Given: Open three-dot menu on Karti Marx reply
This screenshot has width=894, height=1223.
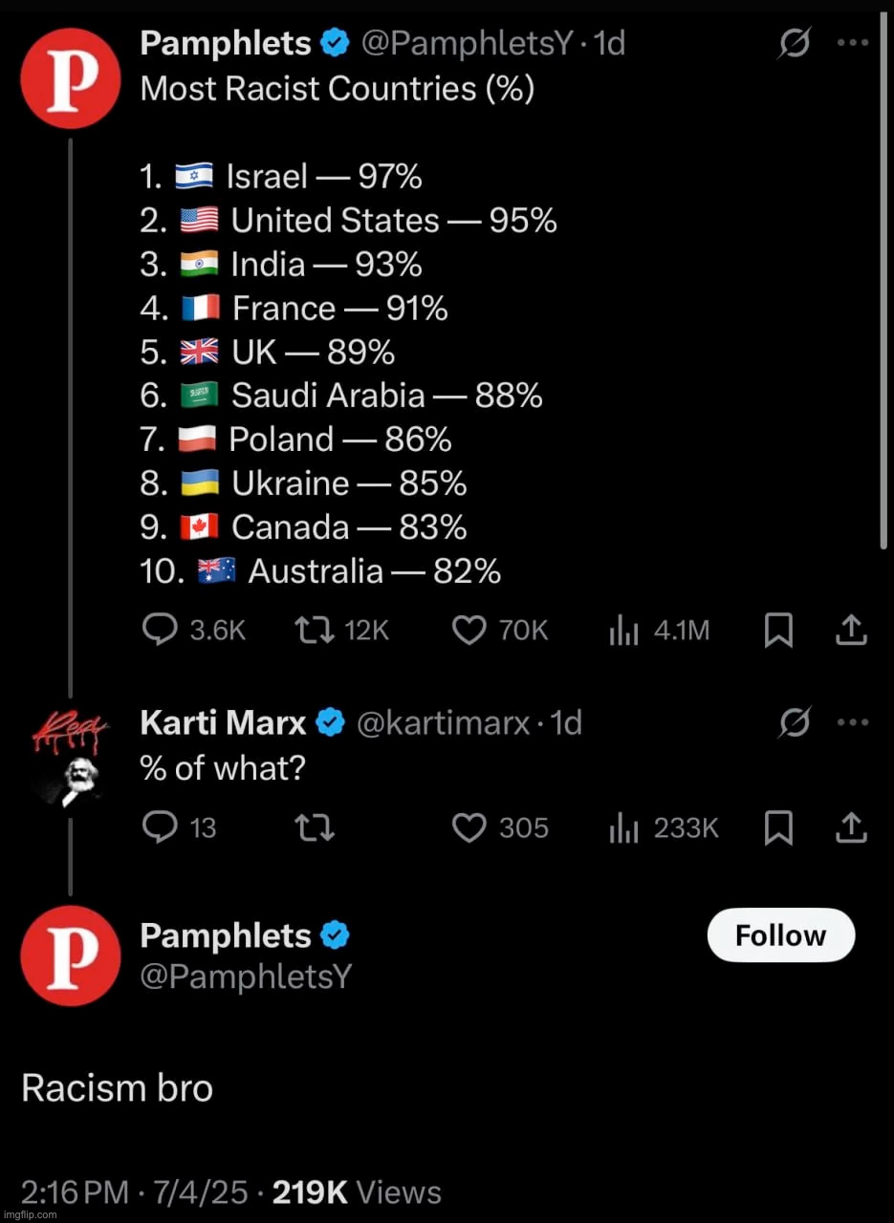Looking at the screenshot, I should [852, 723].
